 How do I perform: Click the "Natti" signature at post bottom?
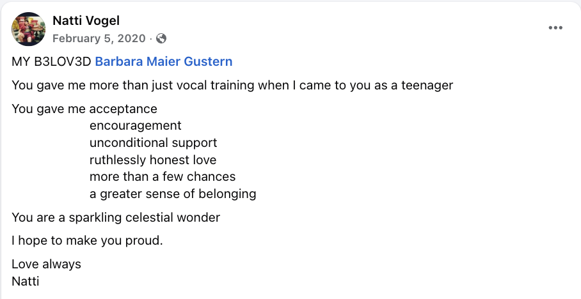26,280
